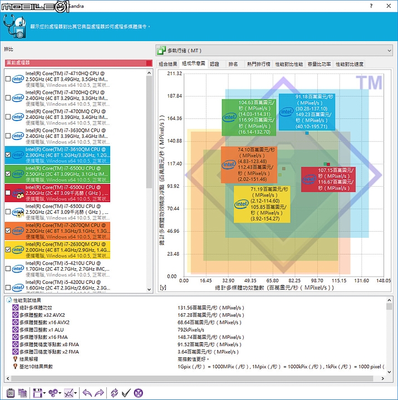
Task: Click results panel scroll-left arrow
Action: 7,378
